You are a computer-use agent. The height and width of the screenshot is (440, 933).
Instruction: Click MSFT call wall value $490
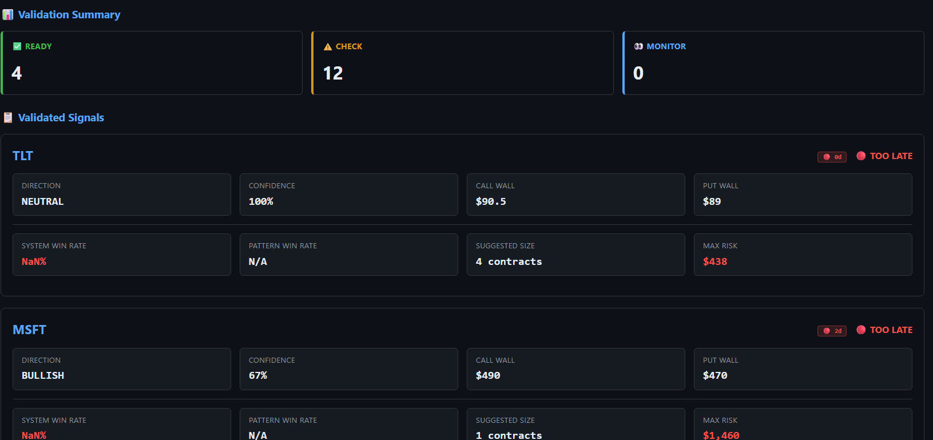point(488,375)
